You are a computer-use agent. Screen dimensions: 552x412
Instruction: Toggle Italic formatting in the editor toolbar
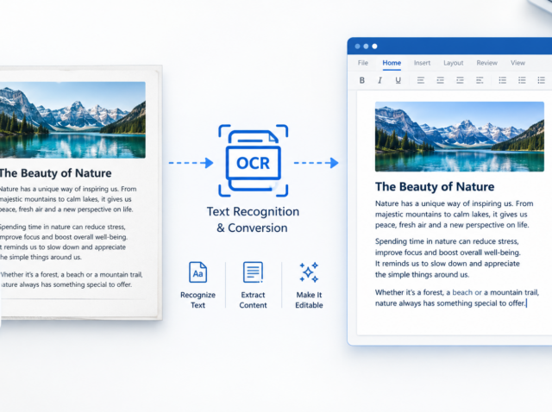pos(379,80)
